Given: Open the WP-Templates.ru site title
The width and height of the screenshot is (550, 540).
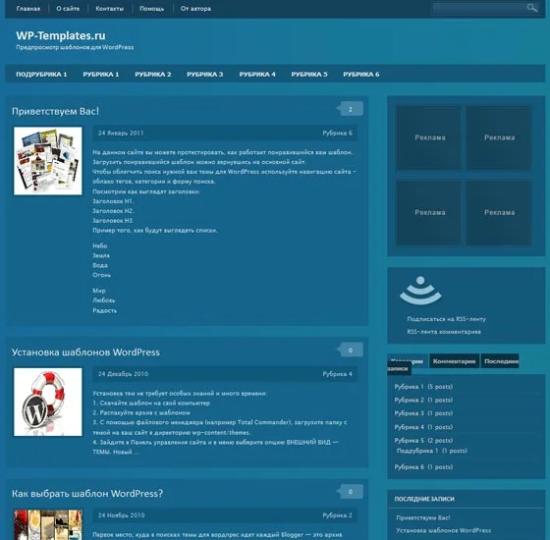Looking at the screenshot, I should point(61,35).
